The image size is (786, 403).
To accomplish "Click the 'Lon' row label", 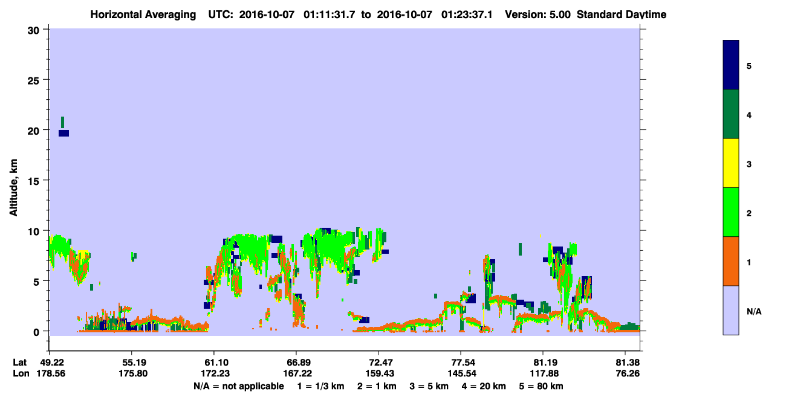I will (x=20, y=374).
